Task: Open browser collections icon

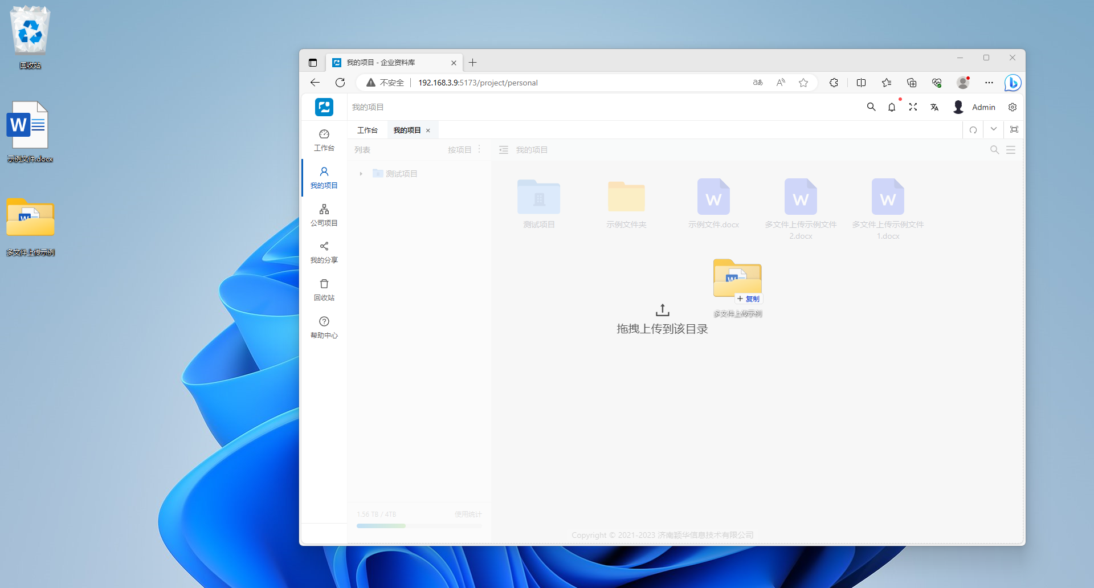Action: [x=912, y=83]
